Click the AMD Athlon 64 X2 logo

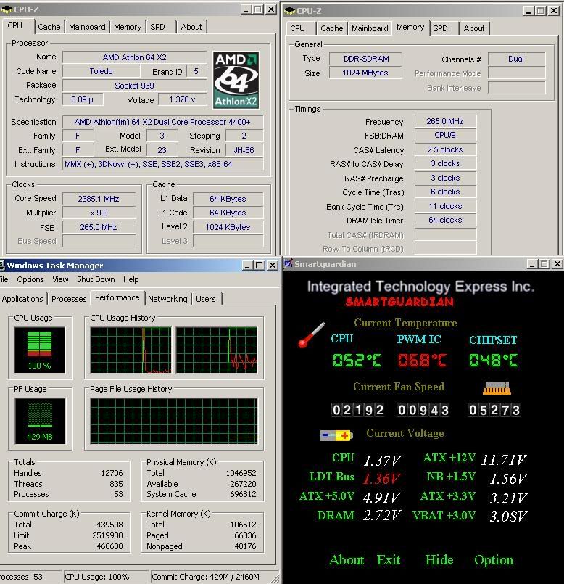pos(236,80)
